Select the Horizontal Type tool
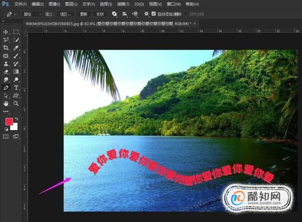Image resolution: width=302 pixels, height=222 pixels. 16,88
